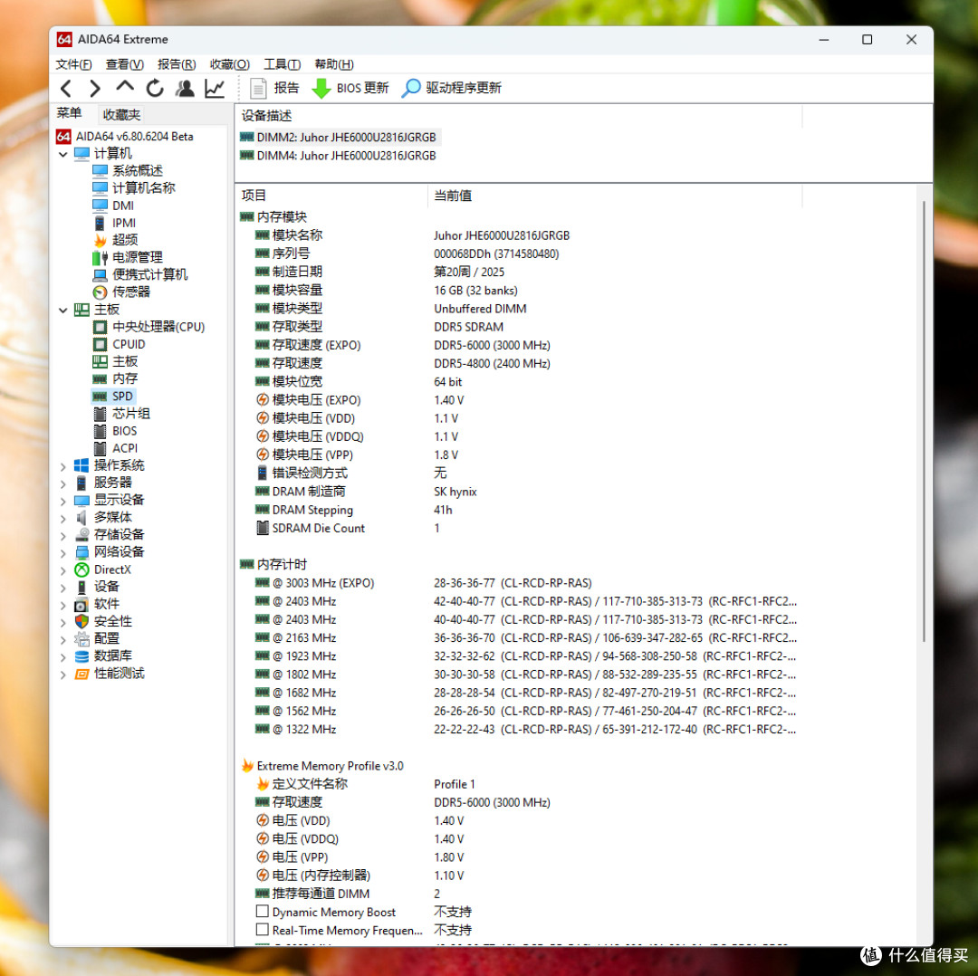This screenshot has height=976, width=978.
Task: Click the 超频 flame icon
Action: point(100,240)
